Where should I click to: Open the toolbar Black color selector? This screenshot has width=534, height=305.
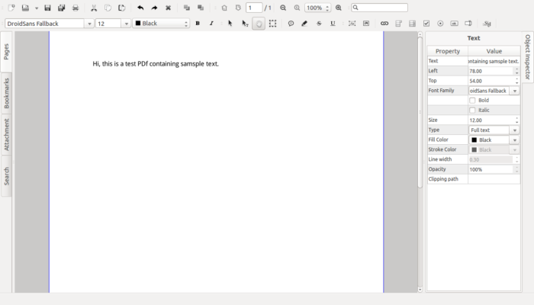point(161,23)
